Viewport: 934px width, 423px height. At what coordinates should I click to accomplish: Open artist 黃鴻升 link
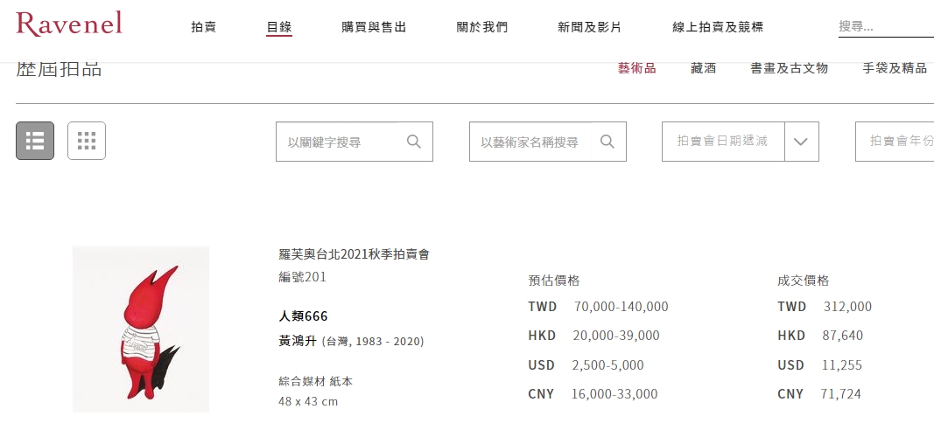point(298,341)
